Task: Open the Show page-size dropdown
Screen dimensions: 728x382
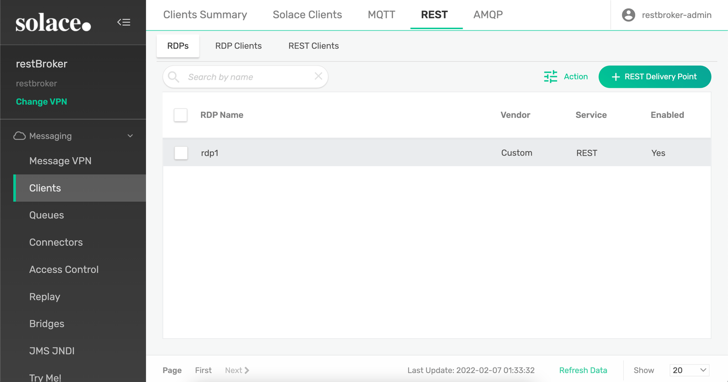Action: [689, 370]
